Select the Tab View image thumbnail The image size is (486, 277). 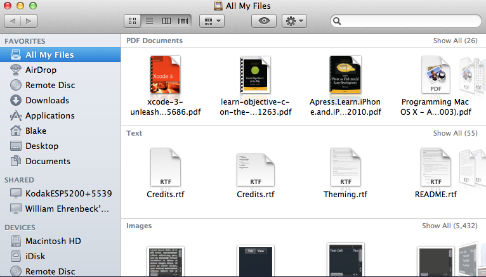256,261
